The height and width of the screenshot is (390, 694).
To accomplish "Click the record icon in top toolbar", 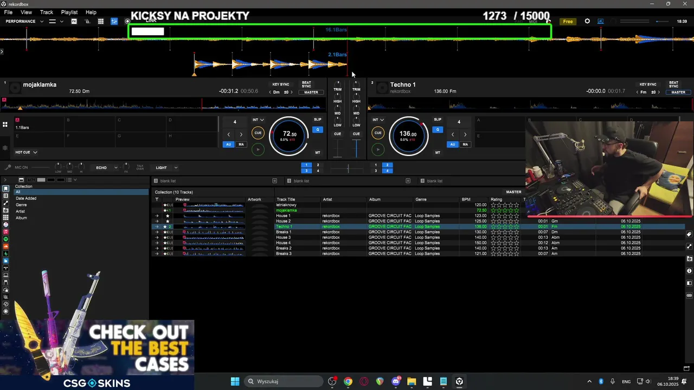I will (127, 22).
